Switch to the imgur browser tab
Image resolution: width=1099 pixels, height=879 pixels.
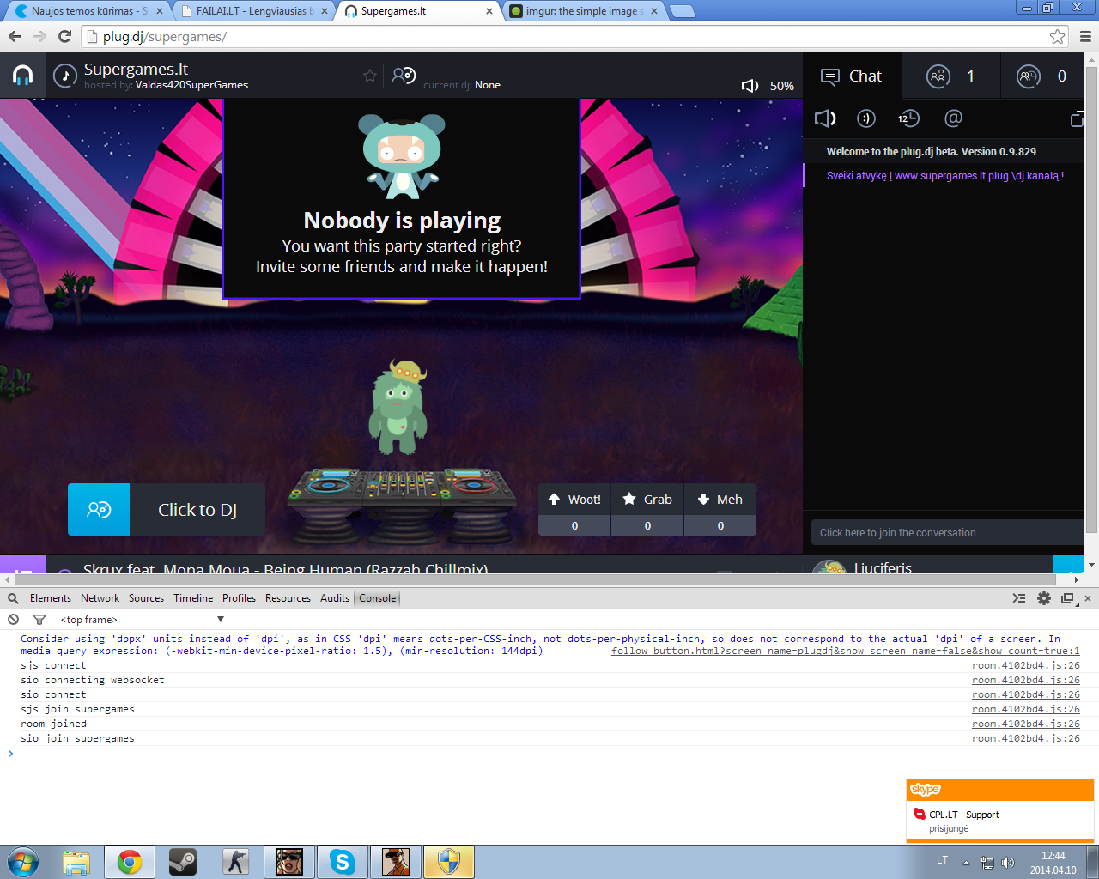pos(584,11)
